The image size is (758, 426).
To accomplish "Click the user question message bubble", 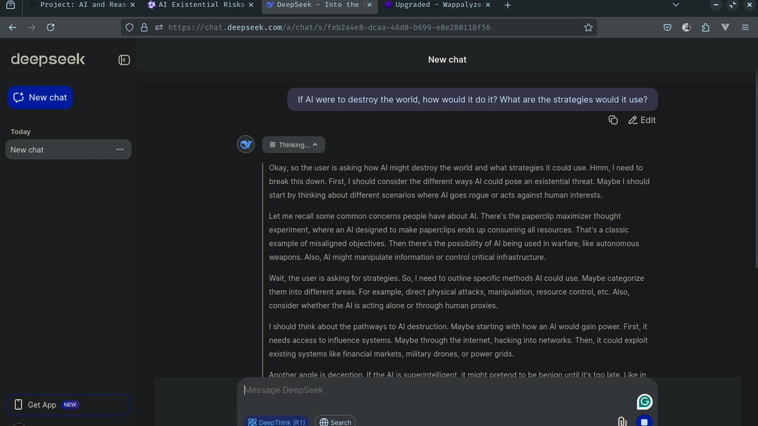I will click(x=472, y=100).
